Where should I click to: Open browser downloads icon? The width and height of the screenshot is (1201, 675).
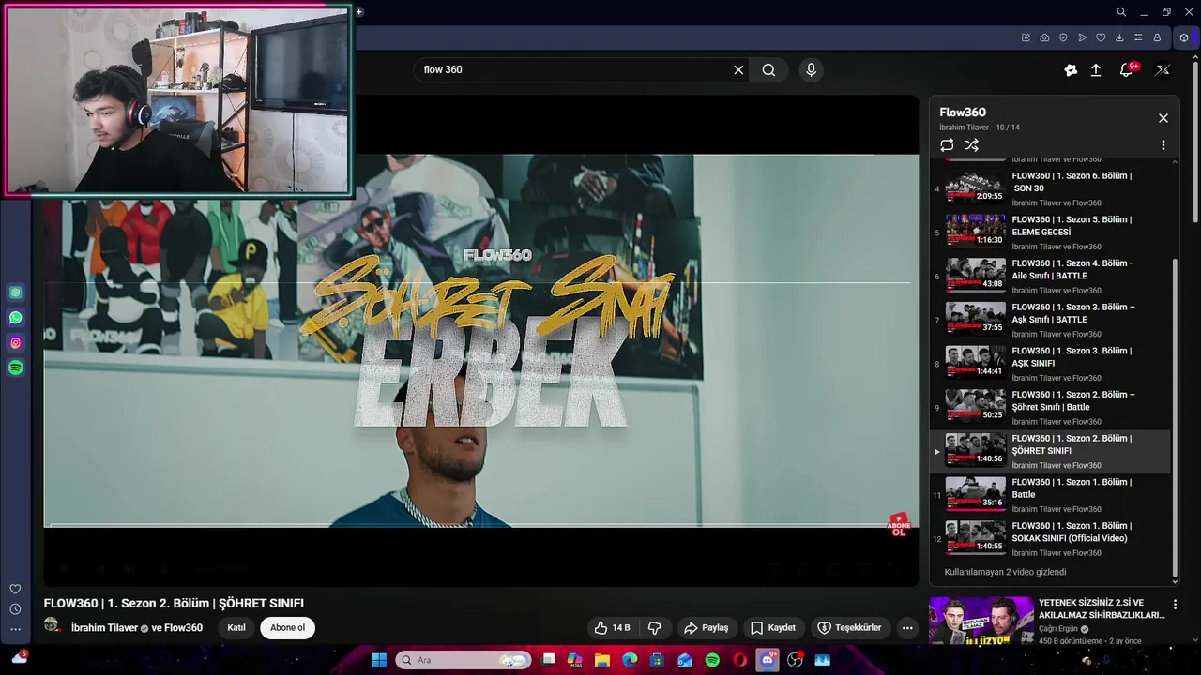pyautogui.click(x=1119, y=37)
